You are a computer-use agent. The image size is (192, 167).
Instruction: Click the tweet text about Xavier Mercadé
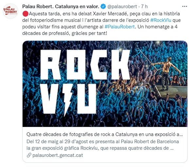101,23
